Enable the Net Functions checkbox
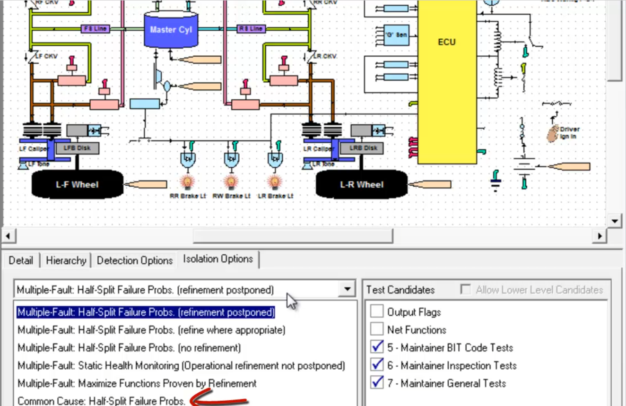Screen dimensions: 626x406 coord(377,329)
